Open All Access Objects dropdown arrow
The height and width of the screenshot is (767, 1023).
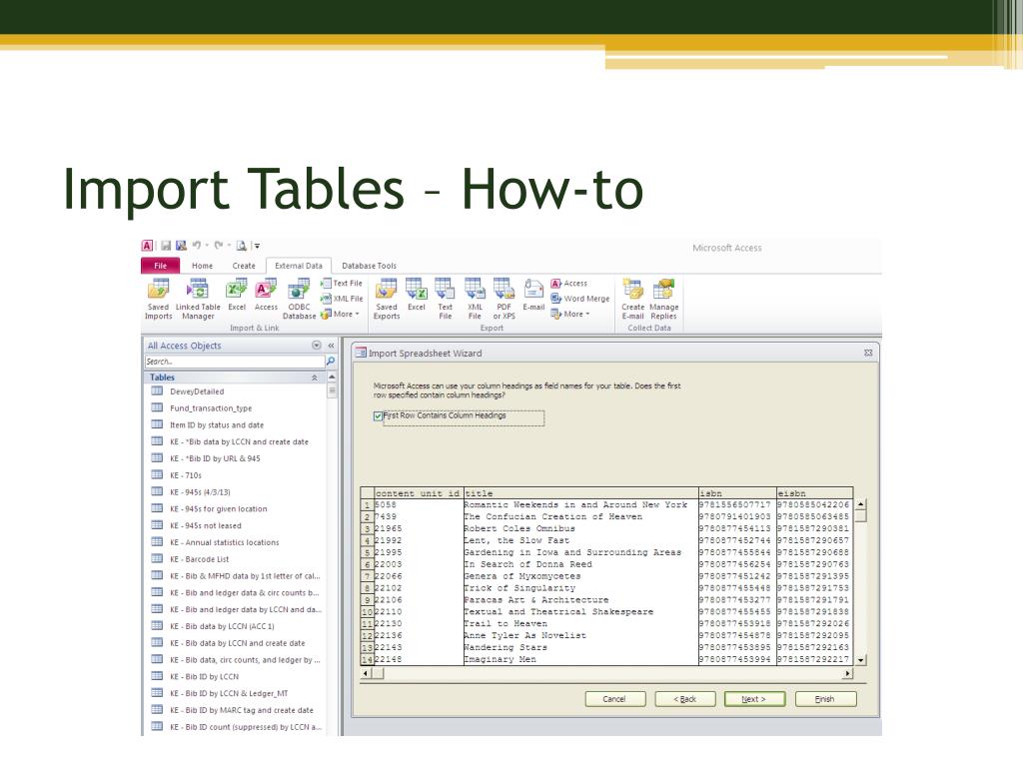(317, 345)
